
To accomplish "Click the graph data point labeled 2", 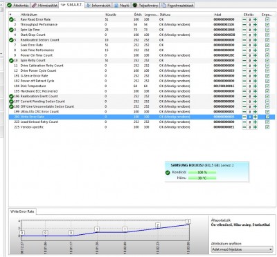I will click(x=158, y=225).
